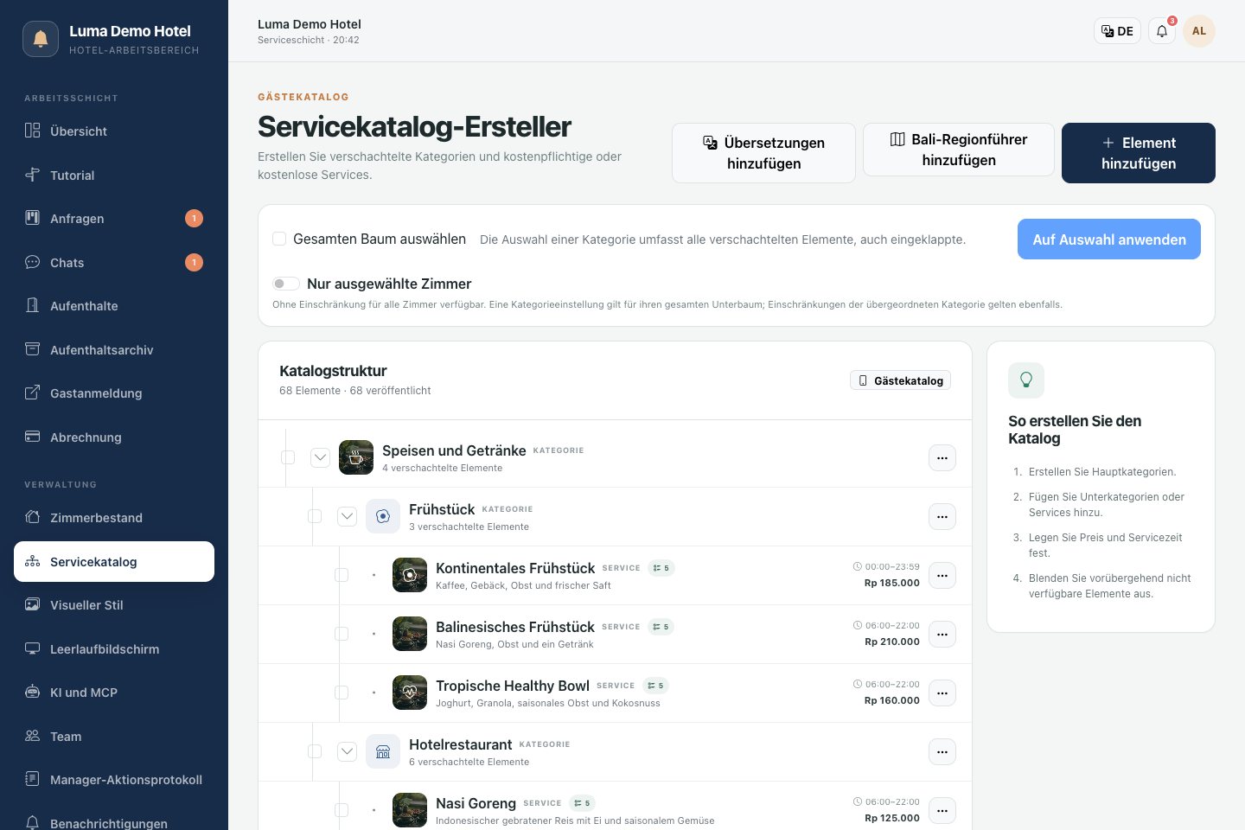The height and width of the screenshot is (830, 1245).
Task: Click Auf Auswahl anwenden button
Action: tap(1109, 239)
